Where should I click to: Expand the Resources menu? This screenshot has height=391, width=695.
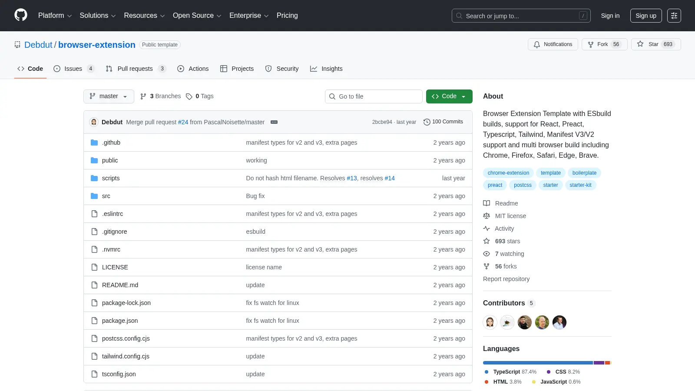(x=144, y=16)
